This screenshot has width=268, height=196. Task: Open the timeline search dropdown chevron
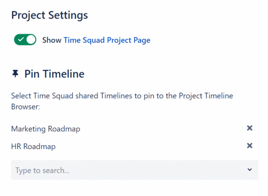point(249,170)
